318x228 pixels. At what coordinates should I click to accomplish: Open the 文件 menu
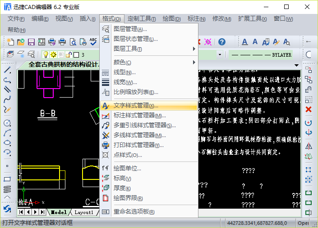tap(16, 19)
